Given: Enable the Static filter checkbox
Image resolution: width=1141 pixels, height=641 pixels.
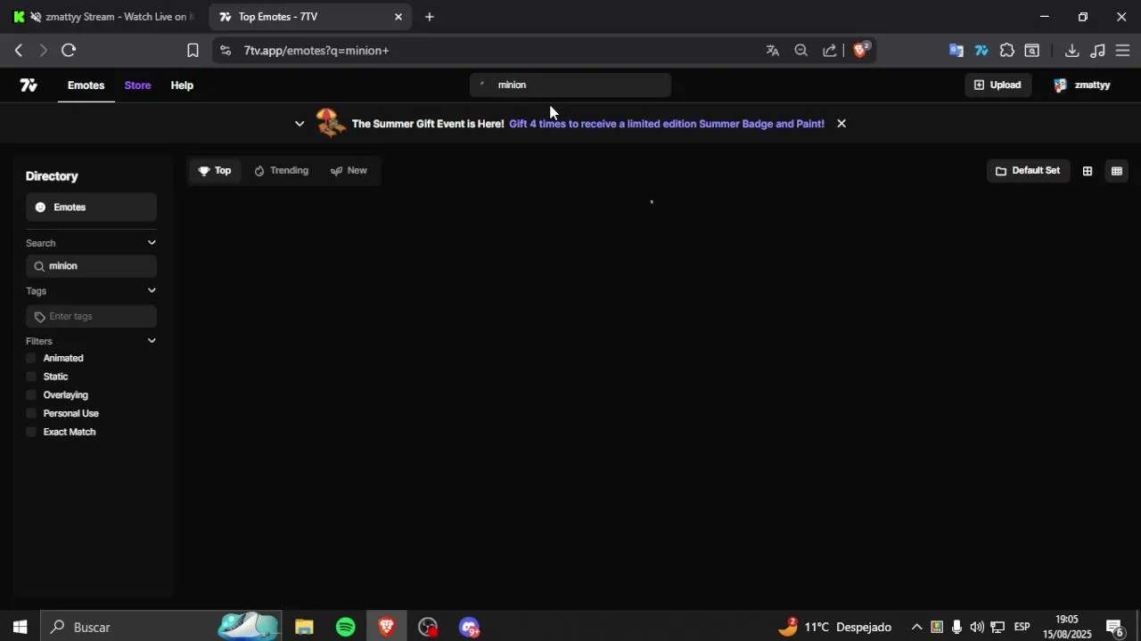Looking at the screenshot, I should [31, 377].
